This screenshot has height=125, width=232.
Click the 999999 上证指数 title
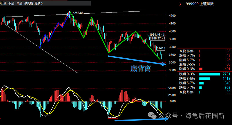tap(200, 4)
